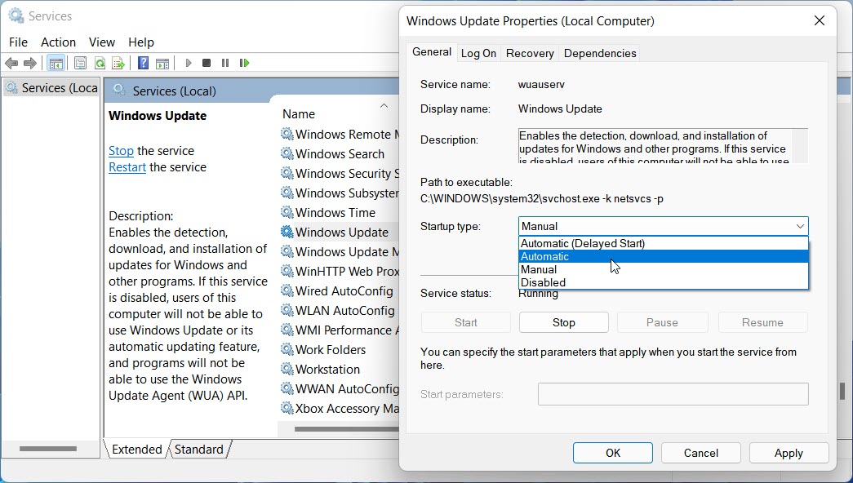Choose Disabled in startup type dropdown
Viewport: 853px width, 483px height.
click(543, 282)
